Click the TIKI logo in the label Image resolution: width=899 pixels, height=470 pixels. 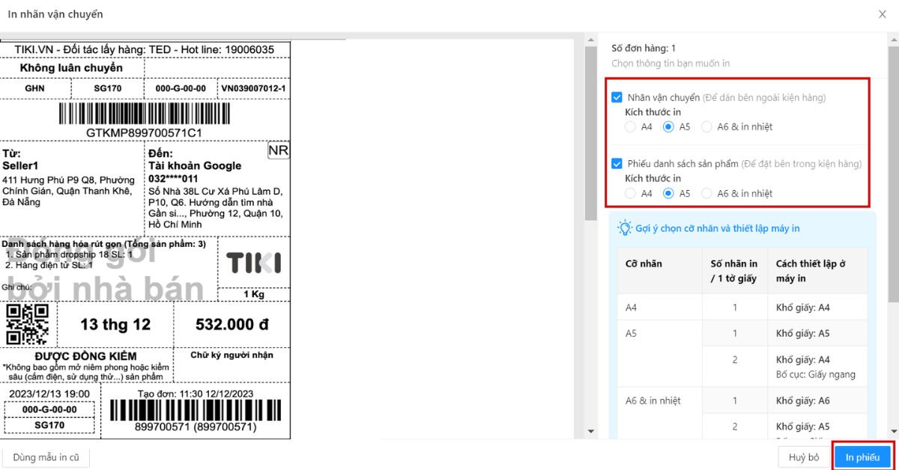coord(254,263)
